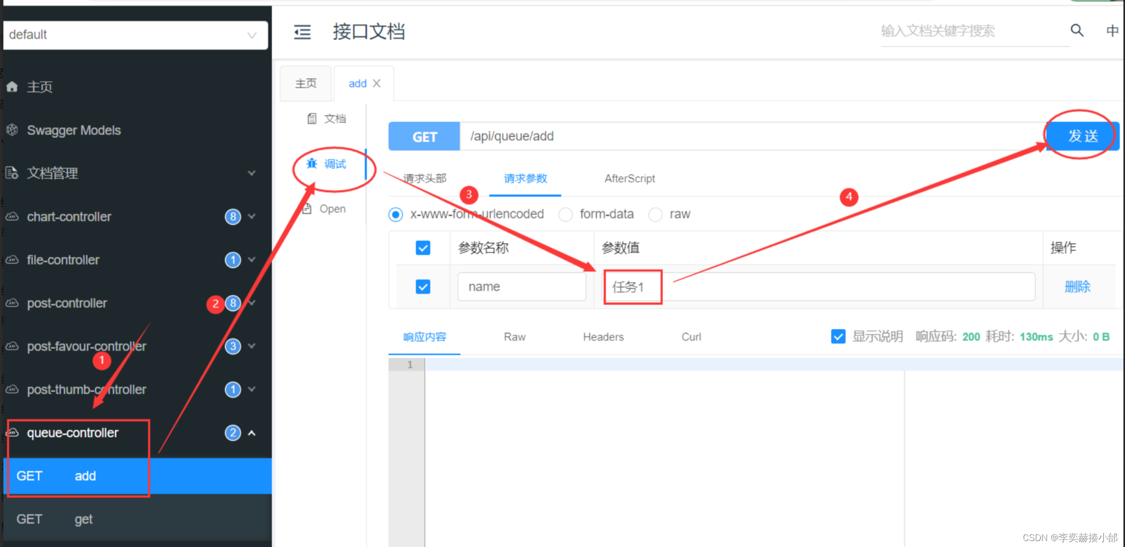Click the queue-controller count badge 2

click(233, 433)
